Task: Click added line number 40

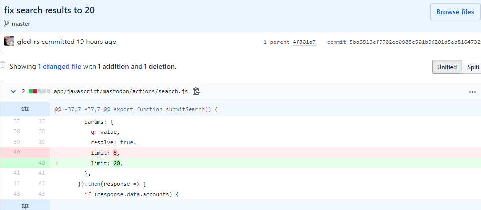Action: click(x=41, y=163)
